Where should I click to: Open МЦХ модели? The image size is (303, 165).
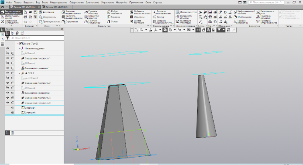click(242, 17)
